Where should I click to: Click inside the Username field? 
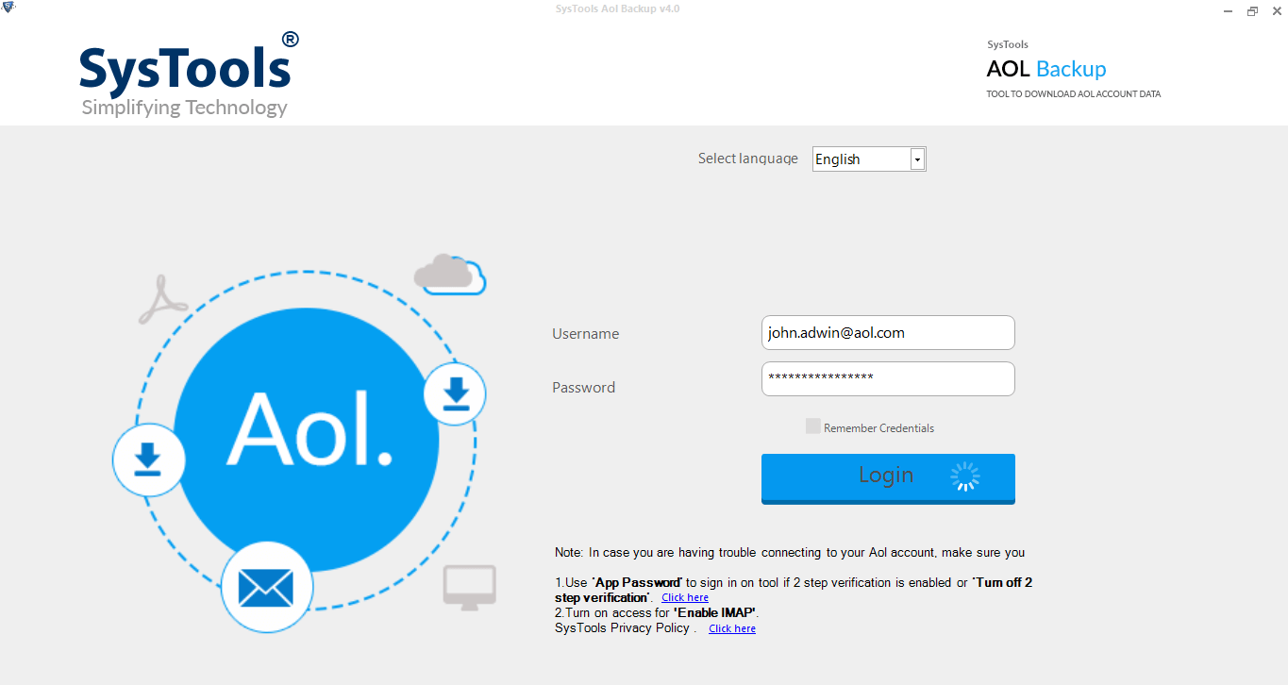(887, 332)
